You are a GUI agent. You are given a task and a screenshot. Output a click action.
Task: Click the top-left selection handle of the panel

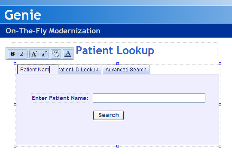tap(15, 64)
